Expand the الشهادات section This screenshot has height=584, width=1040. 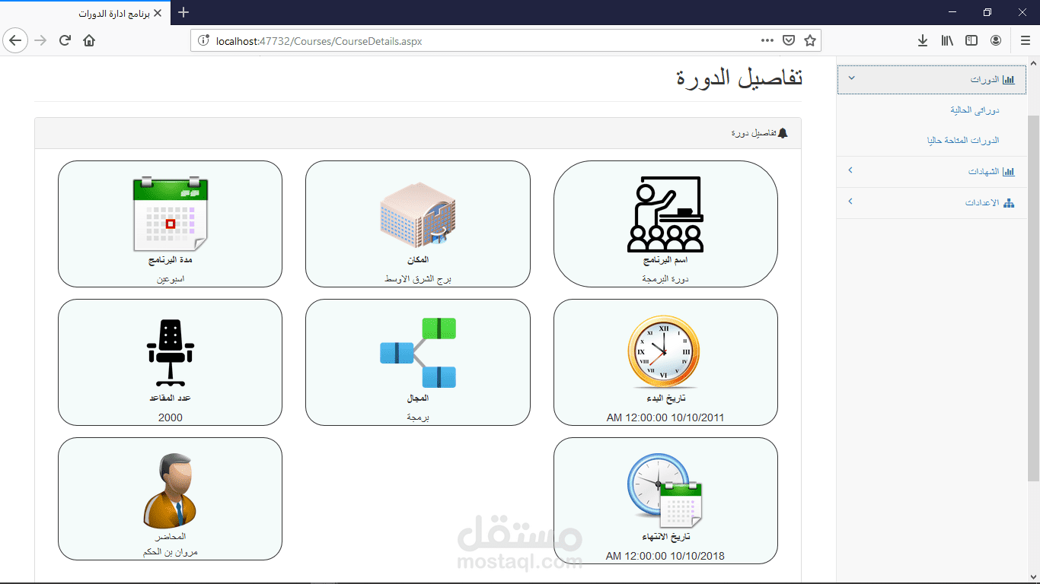(850, 171)
